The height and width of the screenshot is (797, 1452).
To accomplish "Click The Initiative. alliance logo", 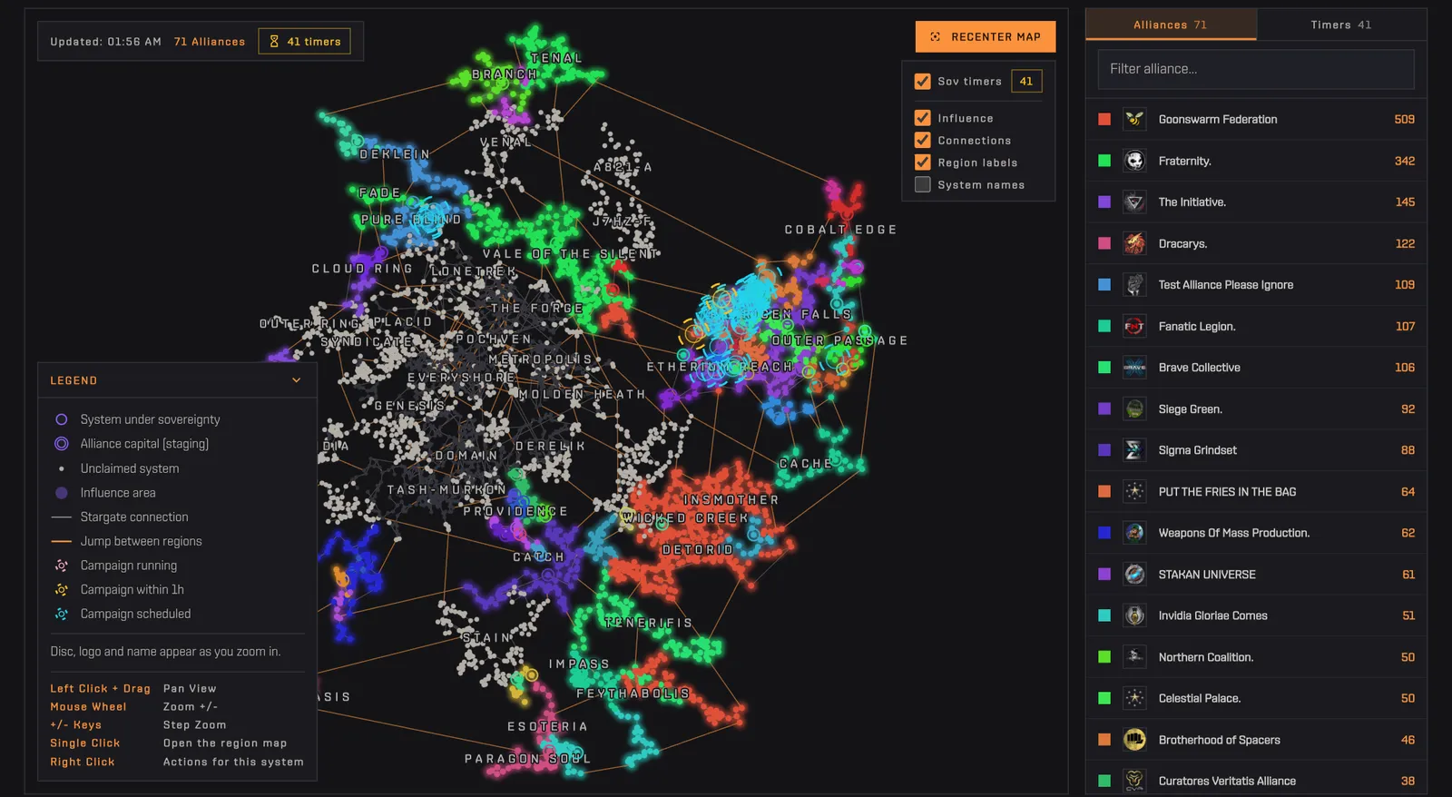I will coord(1134,202).
